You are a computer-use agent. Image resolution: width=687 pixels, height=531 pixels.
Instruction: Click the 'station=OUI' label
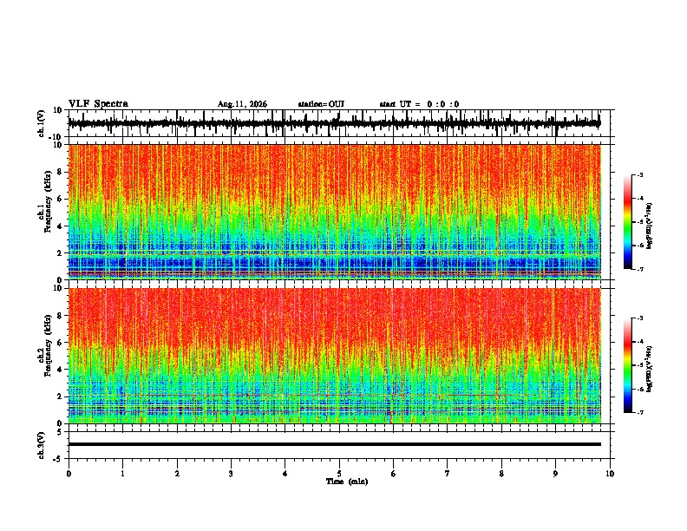click(x=321, y=104)
